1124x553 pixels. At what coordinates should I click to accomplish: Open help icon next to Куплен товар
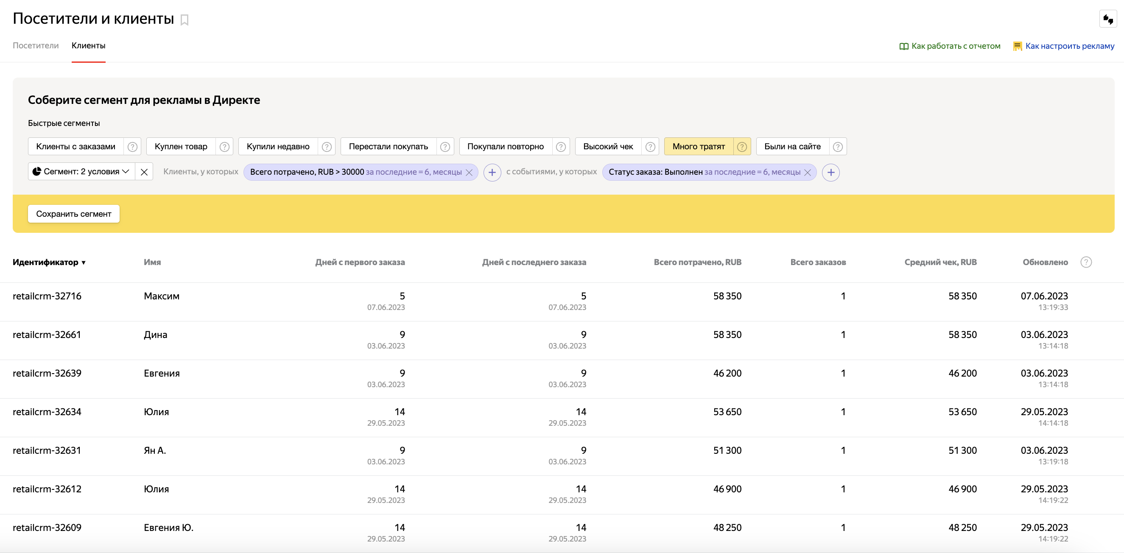pyautogui.click(x=224, y=147)
